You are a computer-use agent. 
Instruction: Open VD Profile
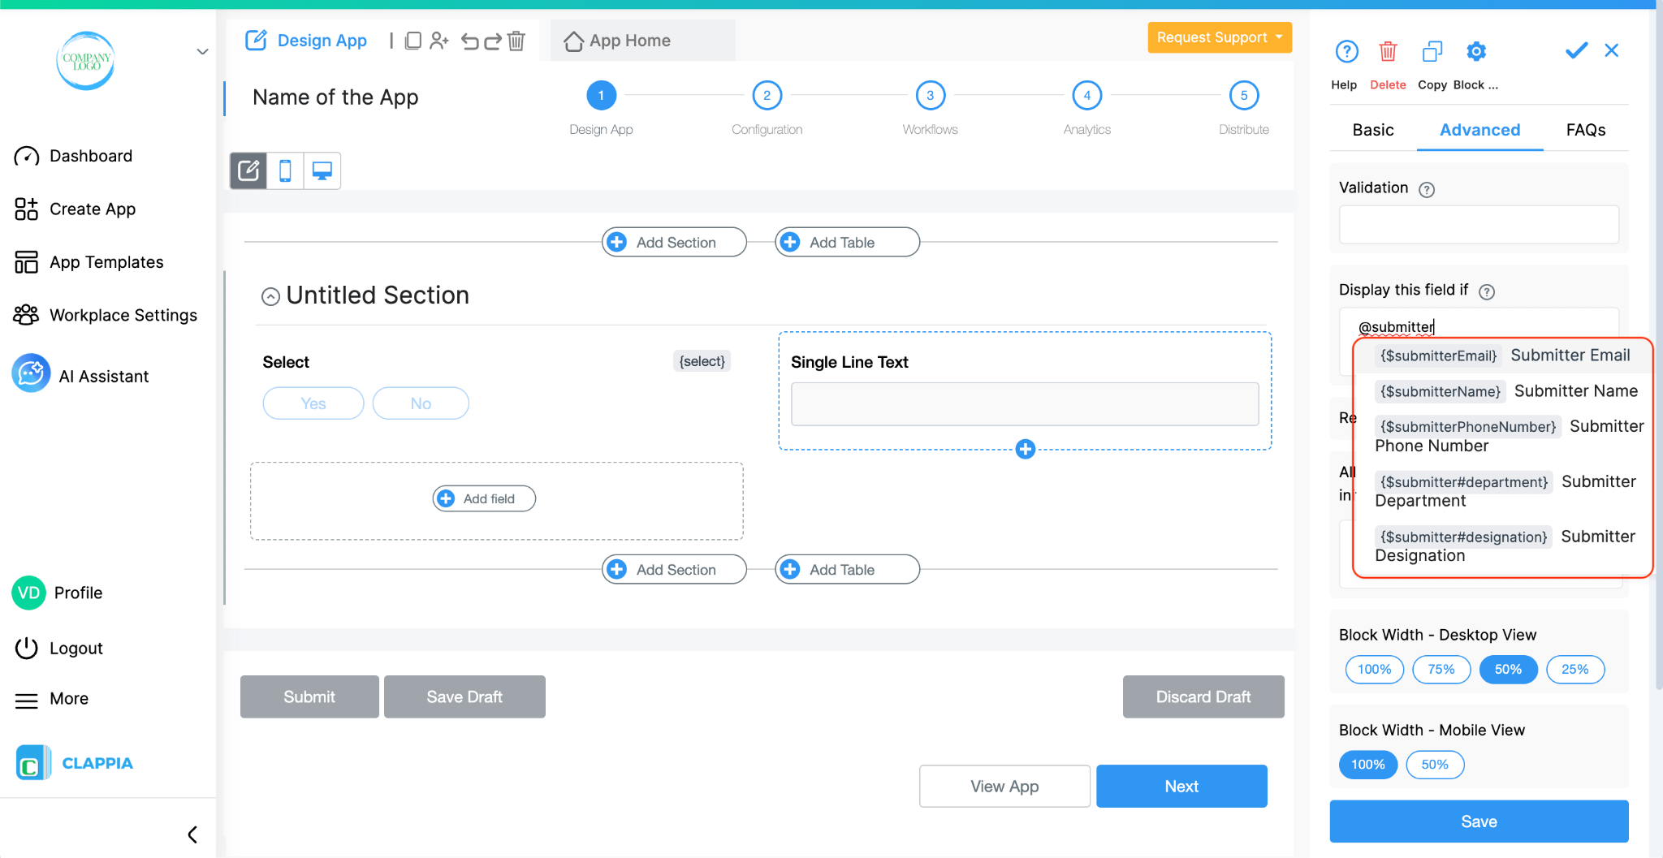(x=58, y=593)
